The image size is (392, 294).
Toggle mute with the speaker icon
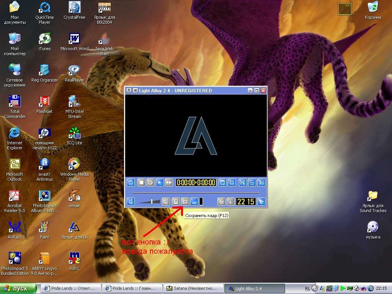tap(131, 201)
